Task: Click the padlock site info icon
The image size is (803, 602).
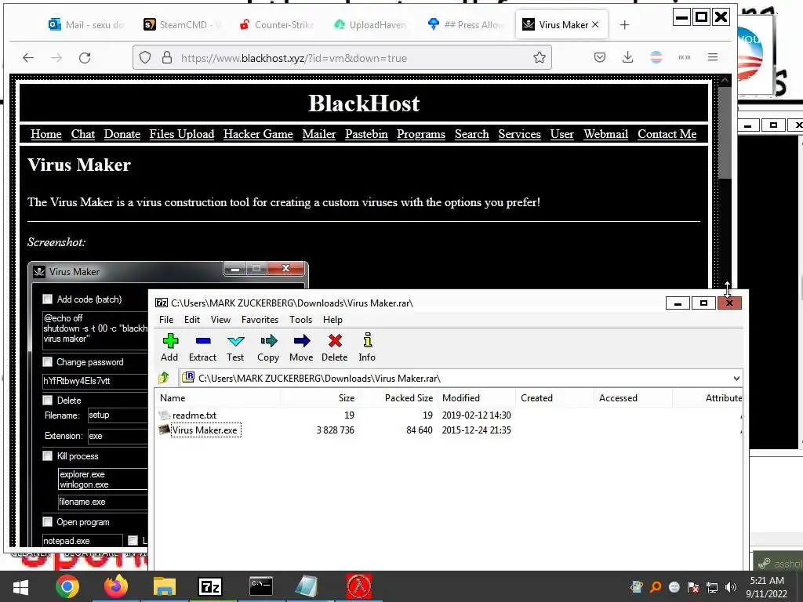Action: 167,57
